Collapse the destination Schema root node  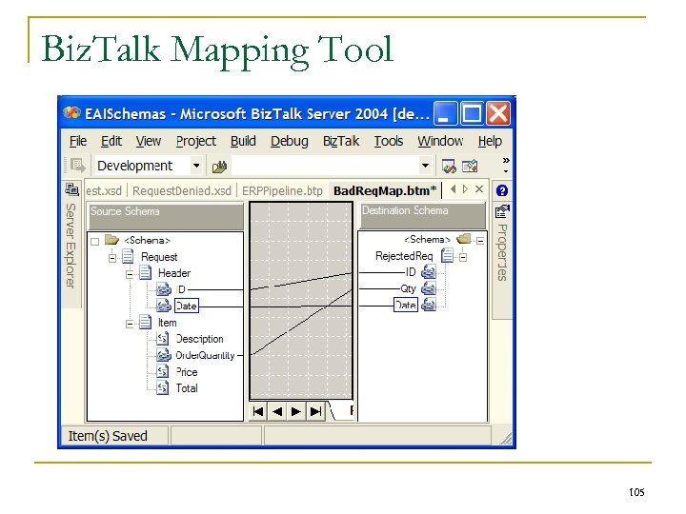(x=480, y=241)
